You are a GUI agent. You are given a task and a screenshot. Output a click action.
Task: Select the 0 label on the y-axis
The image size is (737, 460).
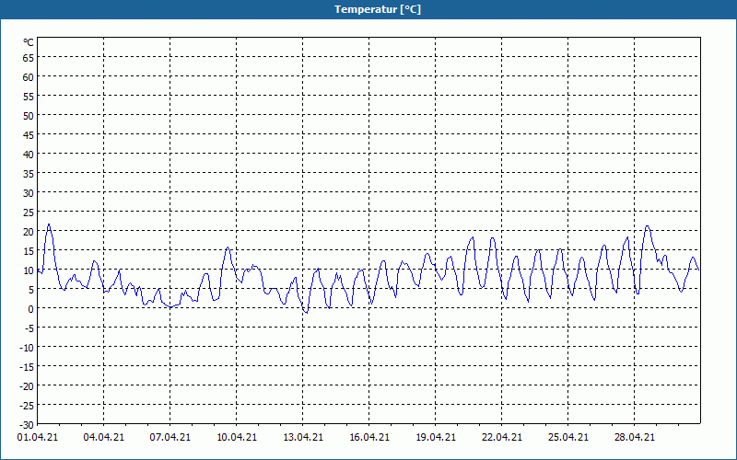point(31,309)
